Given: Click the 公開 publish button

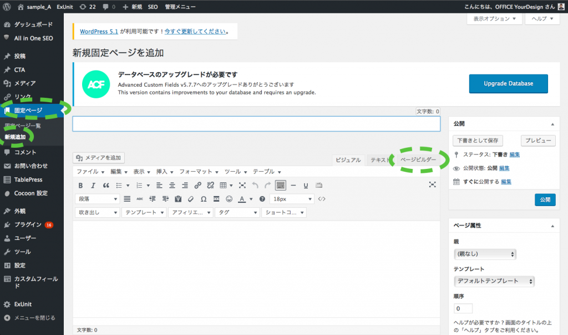Looking at the screenshot, I should click(x=545, y=200).
